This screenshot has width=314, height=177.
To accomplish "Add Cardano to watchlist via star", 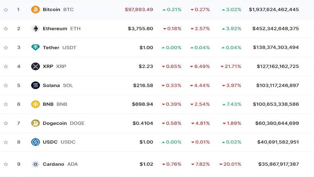I will [x=6, y=164].
